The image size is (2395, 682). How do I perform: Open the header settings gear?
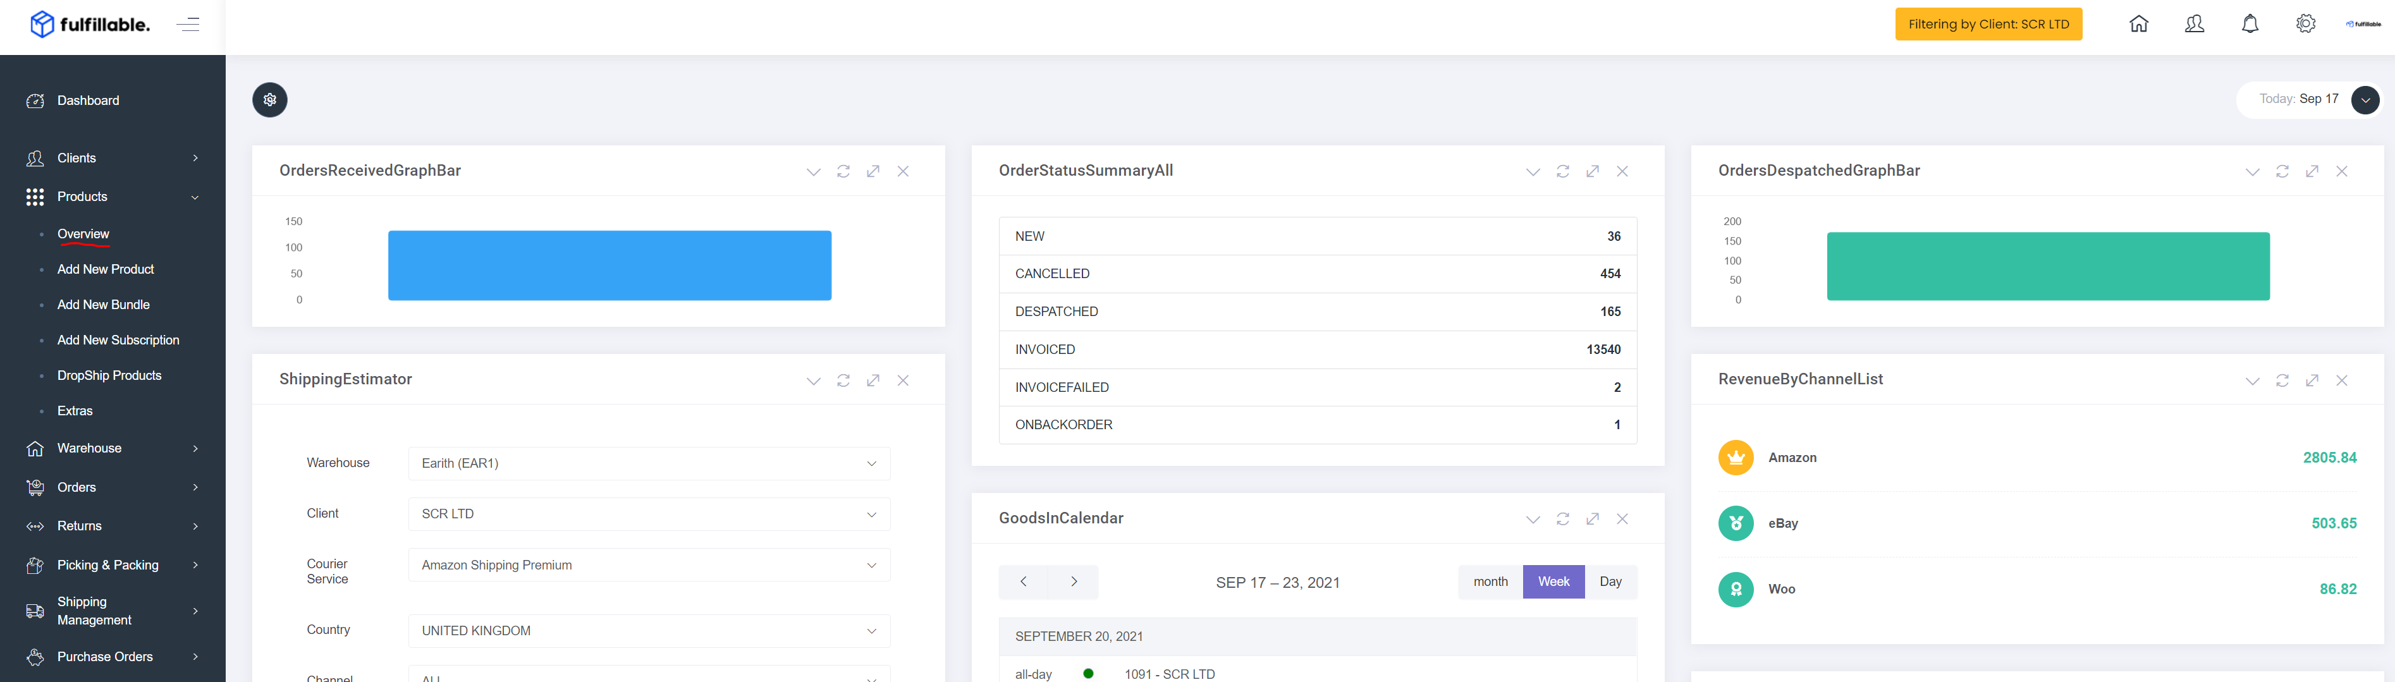click(x=2306, y=24)
